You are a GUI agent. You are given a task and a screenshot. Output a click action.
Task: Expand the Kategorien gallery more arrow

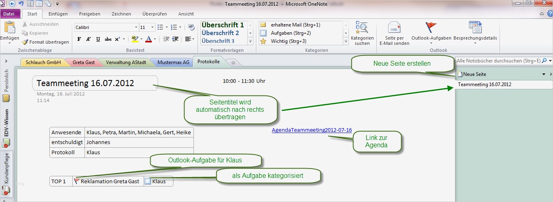(346, 41)
